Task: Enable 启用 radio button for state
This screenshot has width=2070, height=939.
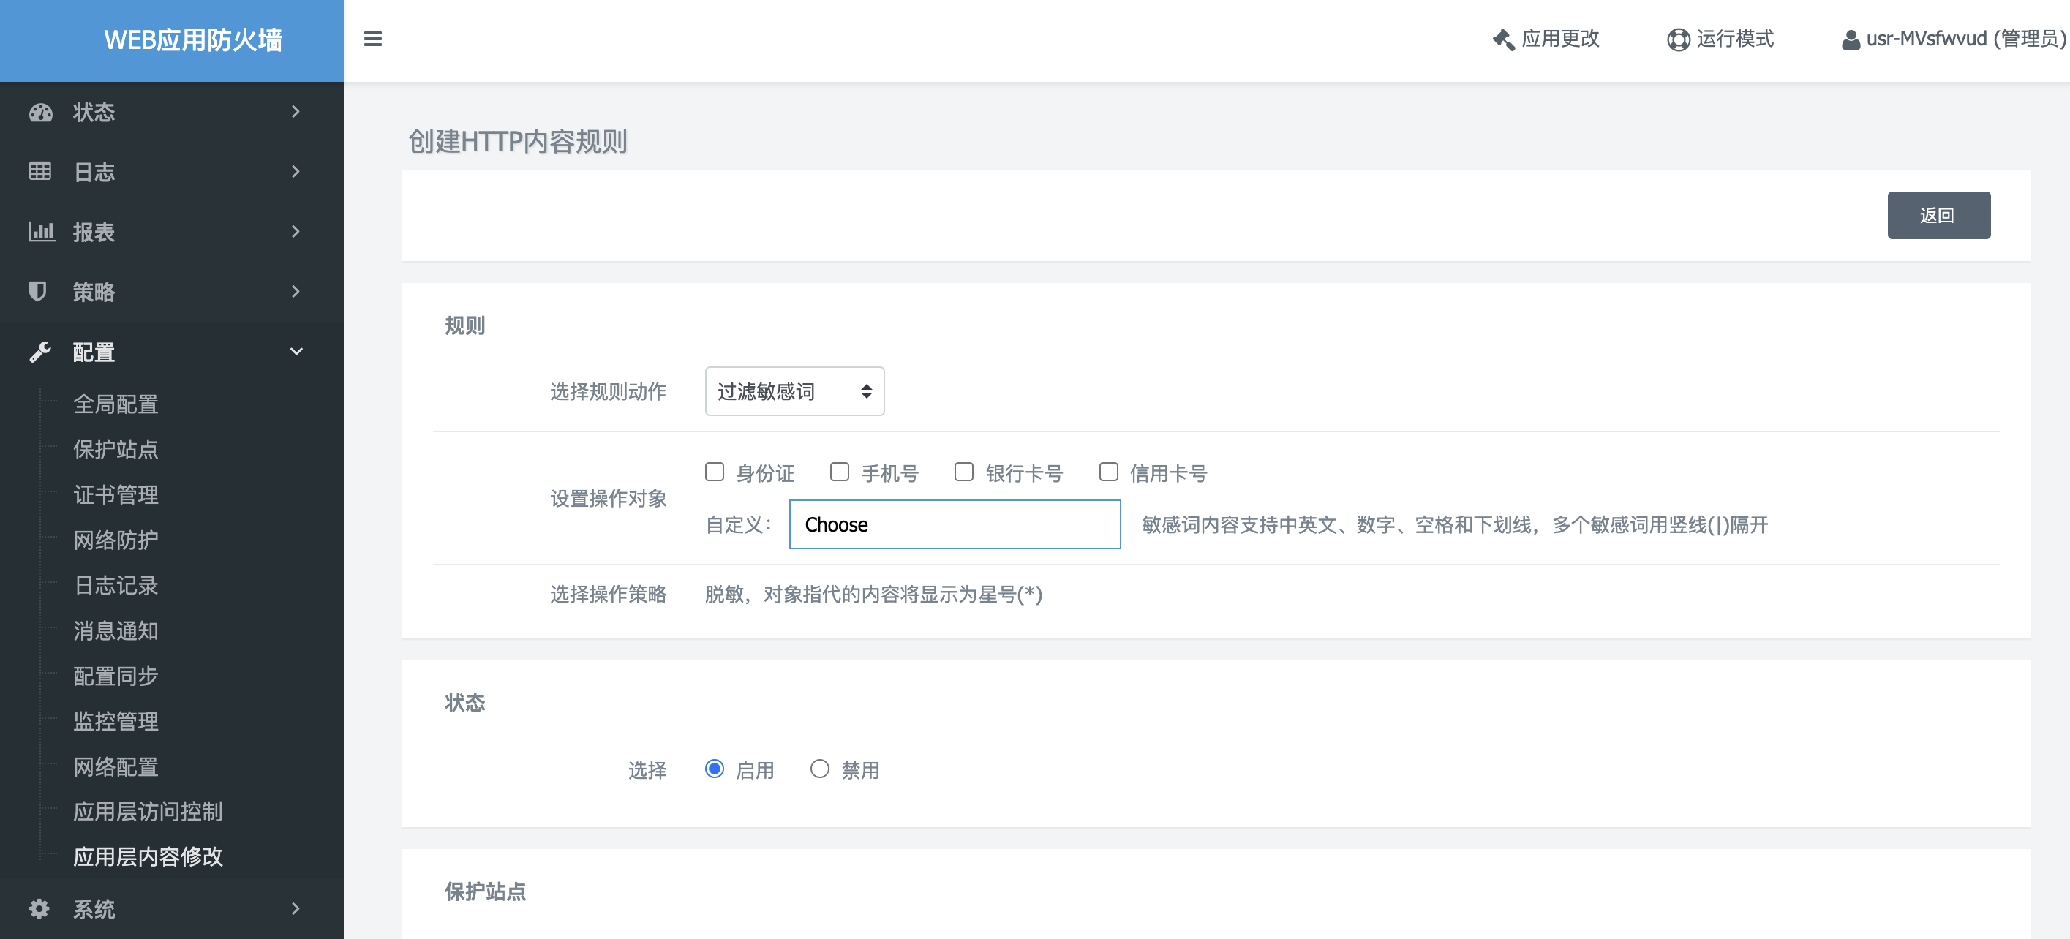Action: [713, 769]
